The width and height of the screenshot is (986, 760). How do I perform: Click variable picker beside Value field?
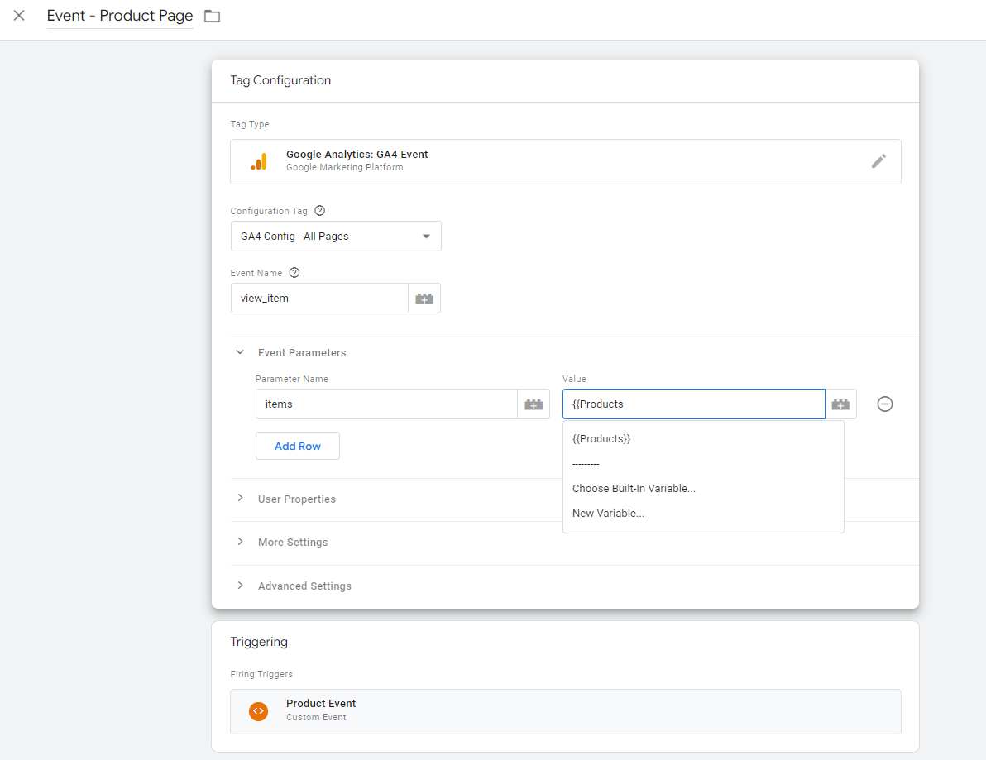point(841,404)
